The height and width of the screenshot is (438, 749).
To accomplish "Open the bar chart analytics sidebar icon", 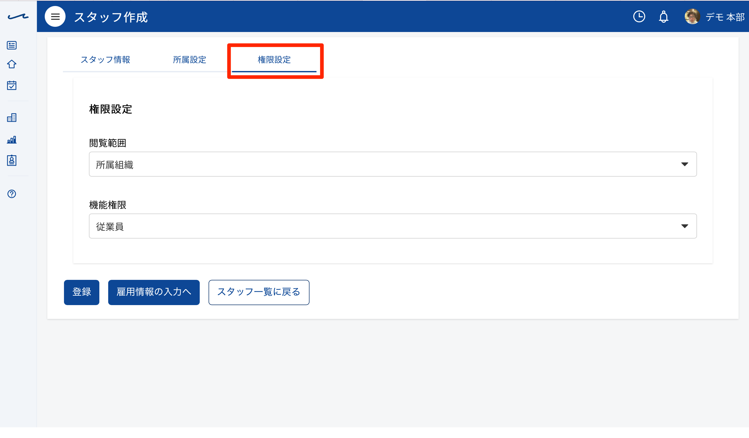I will pos(12,139).
